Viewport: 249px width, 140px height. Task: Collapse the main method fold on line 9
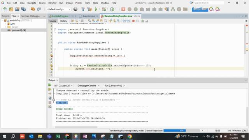[x=55, y=49]
